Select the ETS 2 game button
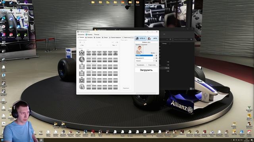Image resolution: width=254 pixels, height=142 pixels. pos(140,39)
